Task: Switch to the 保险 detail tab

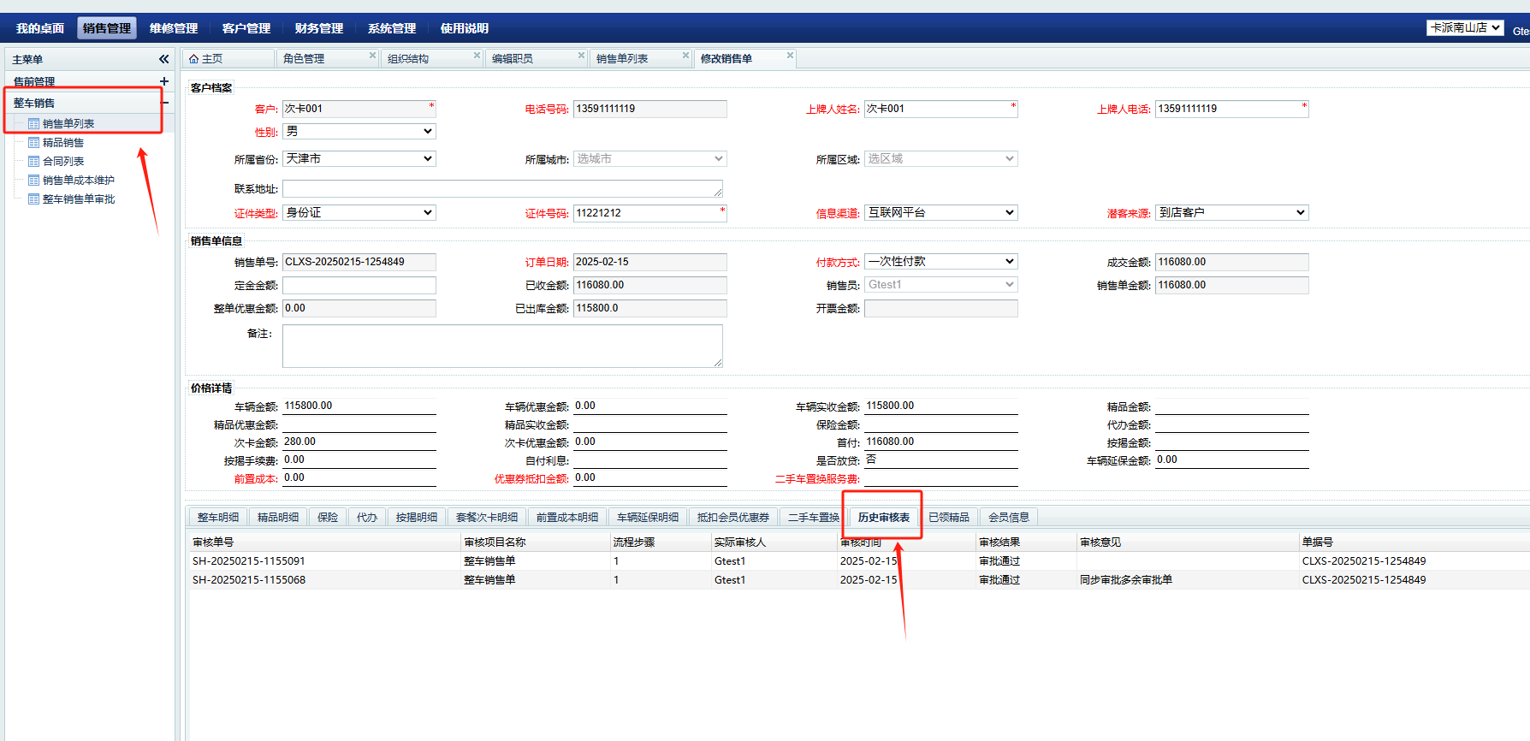Action: 327,518
